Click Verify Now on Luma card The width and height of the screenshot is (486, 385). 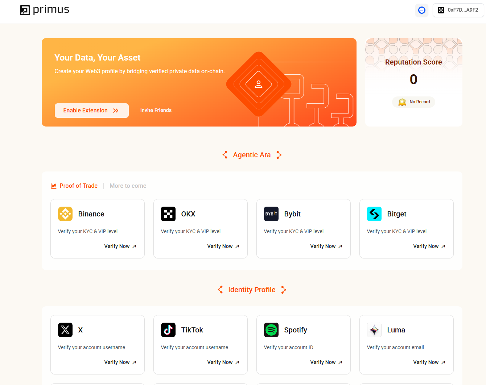429,362
